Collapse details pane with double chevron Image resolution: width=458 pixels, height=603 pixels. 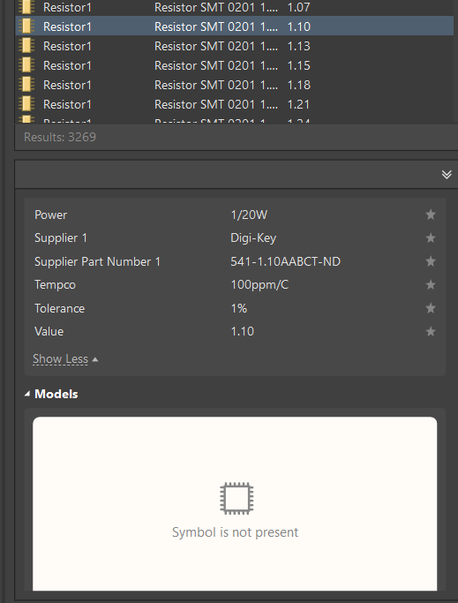point(446,175)
